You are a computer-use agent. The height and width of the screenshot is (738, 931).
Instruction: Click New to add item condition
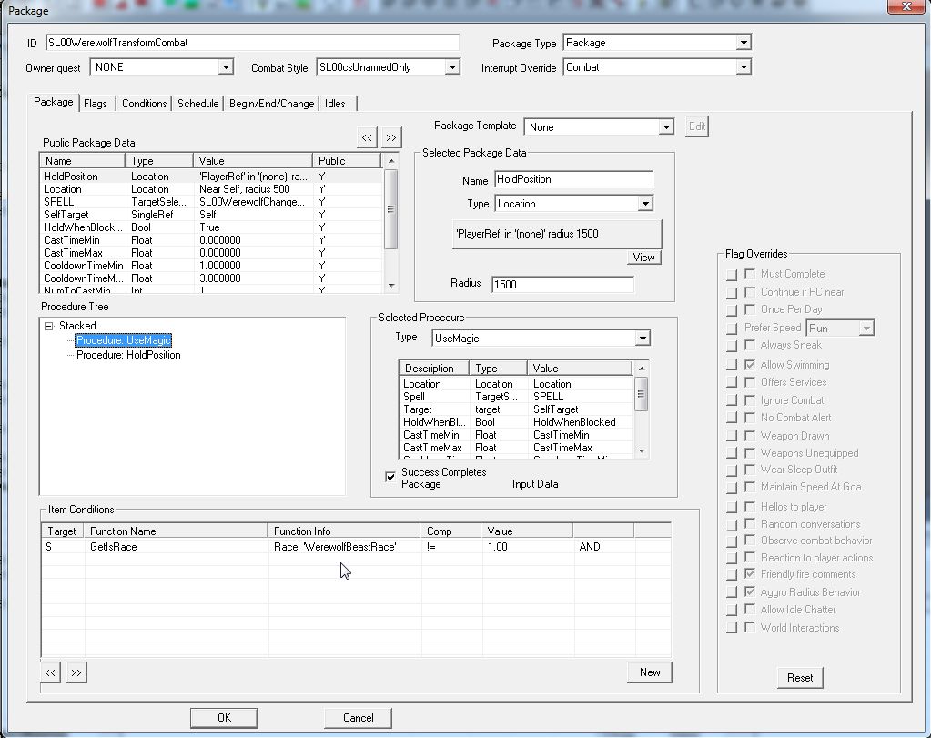tap(650, 672)
